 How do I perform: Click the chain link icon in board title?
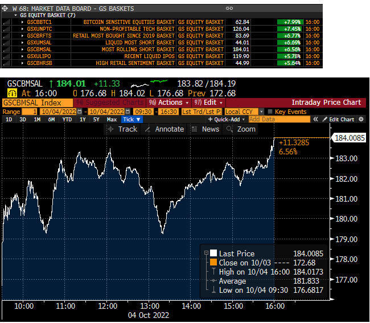coord(229,9)
